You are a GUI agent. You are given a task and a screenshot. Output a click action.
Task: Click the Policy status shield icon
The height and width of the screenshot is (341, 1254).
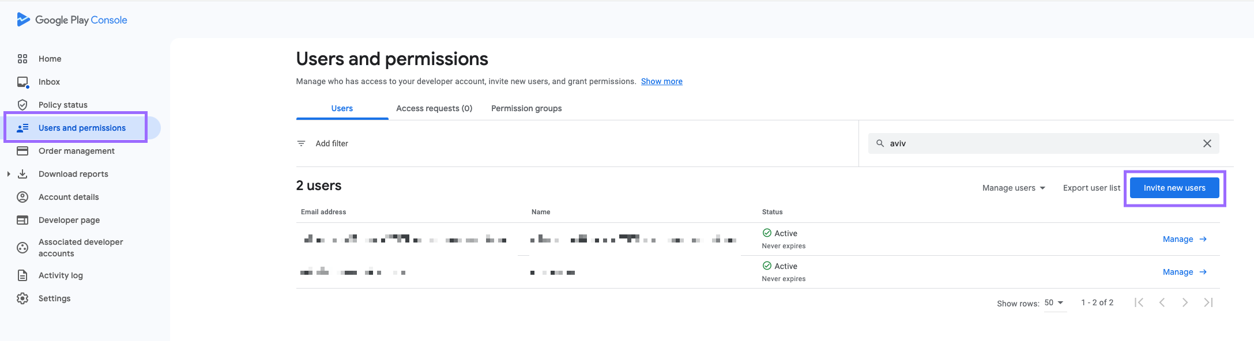tap(22, 105)
